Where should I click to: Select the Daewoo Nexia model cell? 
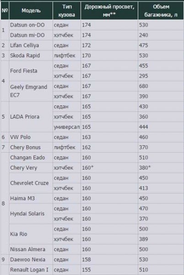[31, 259]
